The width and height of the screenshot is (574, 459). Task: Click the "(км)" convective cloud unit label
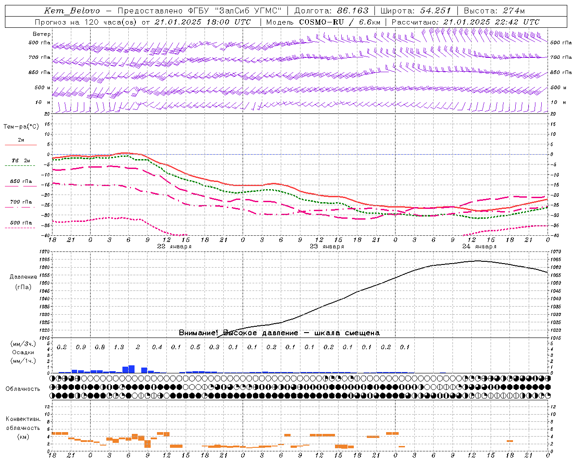tap(23, 436)
